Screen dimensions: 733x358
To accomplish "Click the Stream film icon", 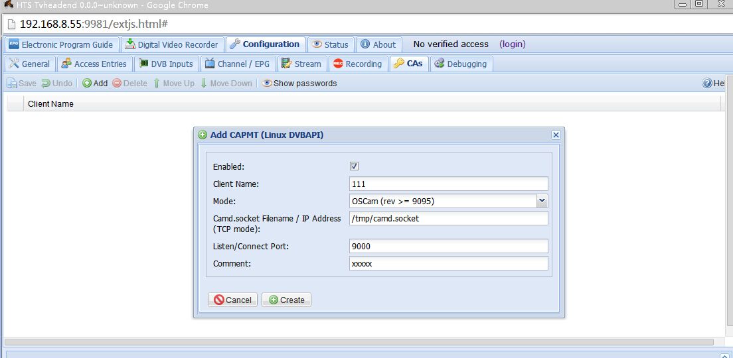I will 287,64.
